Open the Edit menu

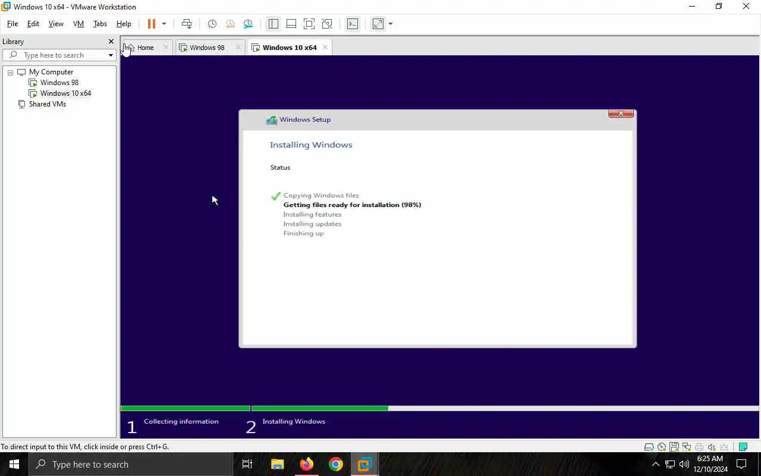tap(33, 24)
